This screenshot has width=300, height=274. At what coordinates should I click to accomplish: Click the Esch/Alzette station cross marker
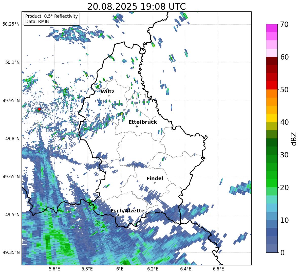pos(118,215)
